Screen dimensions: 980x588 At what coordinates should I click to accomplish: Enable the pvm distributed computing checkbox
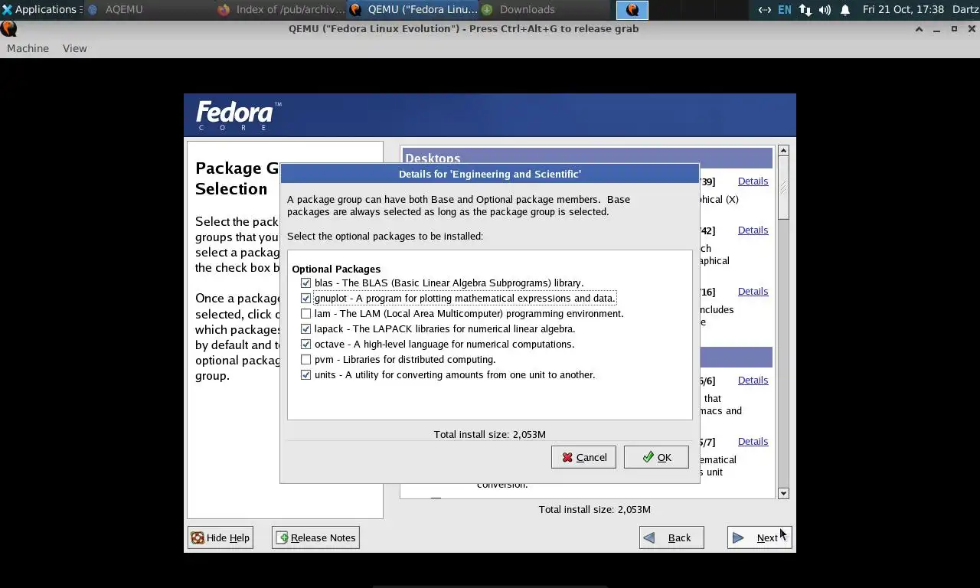point(306,360)
